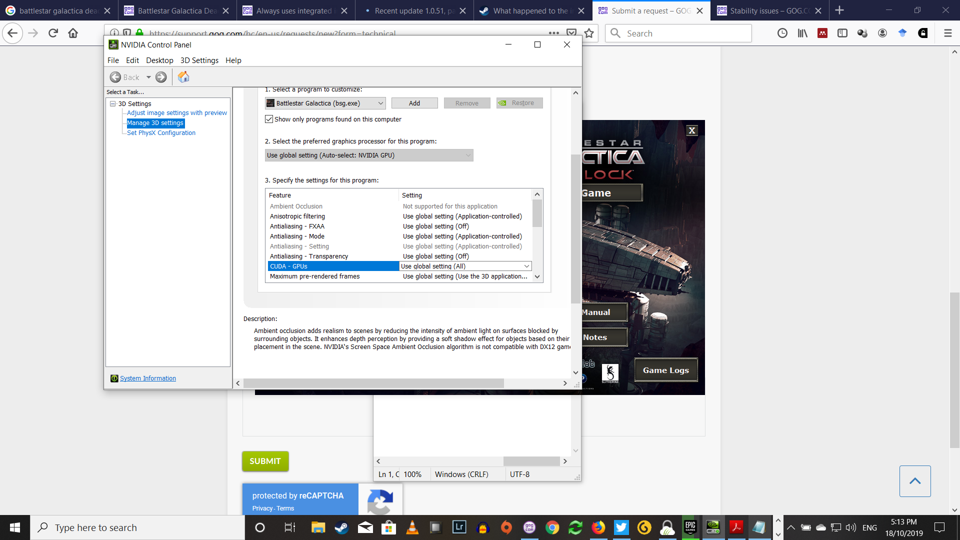Go back using the Back arrow icon
The width and height of the screenshot is (960, 540).
(x=115, y=77)
